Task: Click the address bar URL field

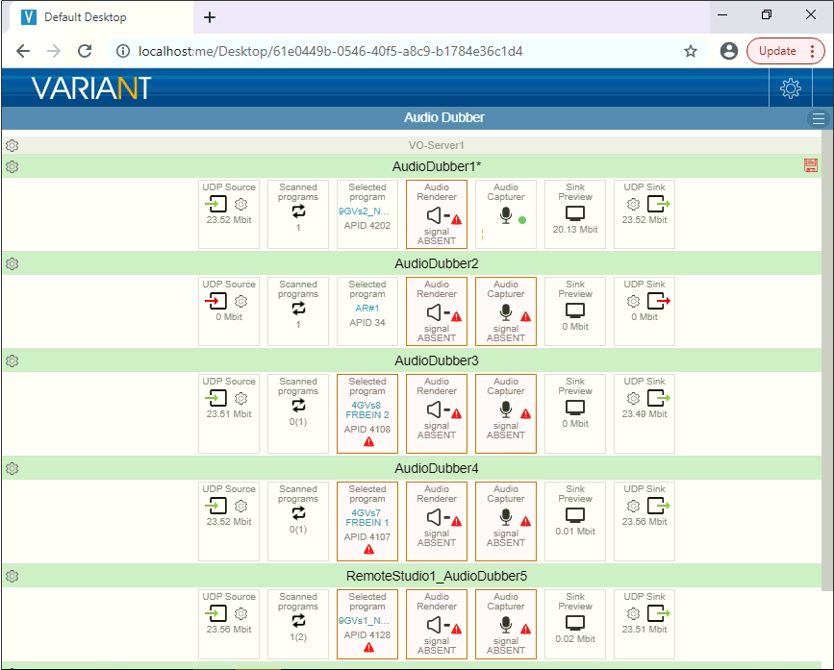Action: 385,51
